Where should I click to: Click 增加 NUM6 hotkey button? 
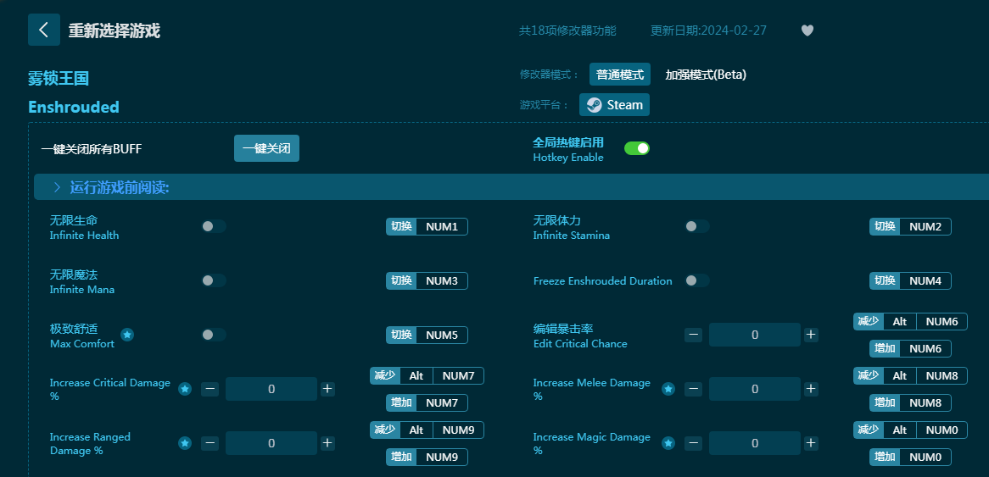pos(910,348)
